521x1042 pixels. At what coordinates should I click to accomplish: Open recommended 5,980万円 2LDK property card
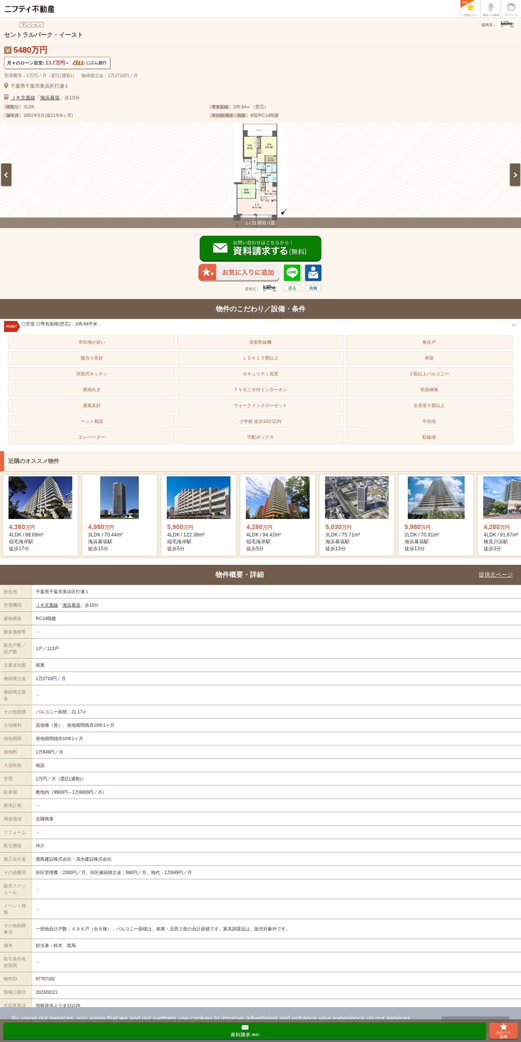(436, 515)
